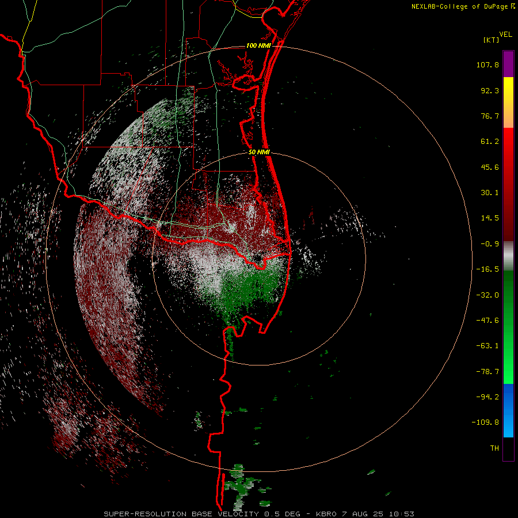
Task: Click the 92.3 legend value
Action: click(x=490, y=91)
